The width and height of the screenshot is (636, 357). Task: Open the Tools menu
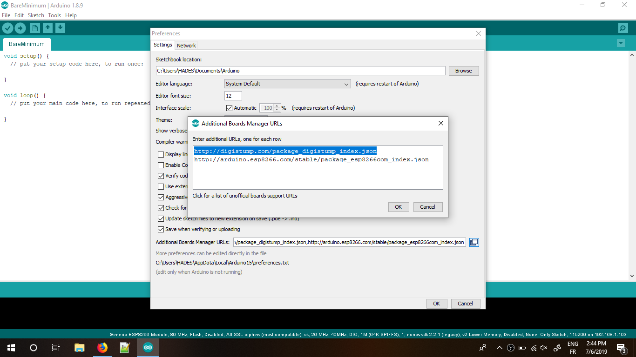(x=54, y=15)
